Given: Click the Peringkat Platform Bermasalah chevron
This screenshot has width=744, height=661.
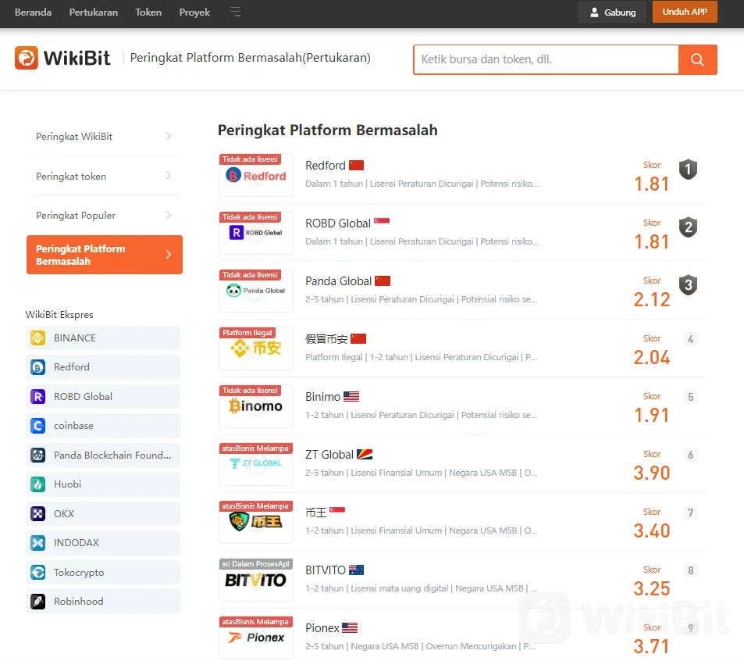Looking at the screenshot, I should [169, 255].
